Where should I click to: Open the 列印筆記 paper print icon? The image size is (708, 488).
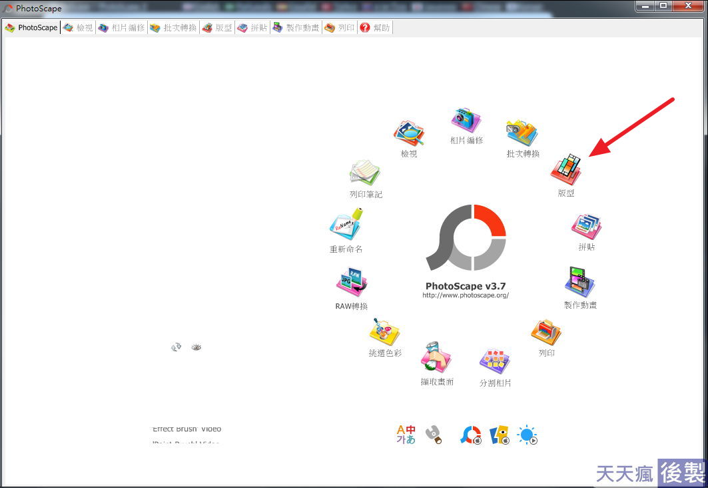365,173
